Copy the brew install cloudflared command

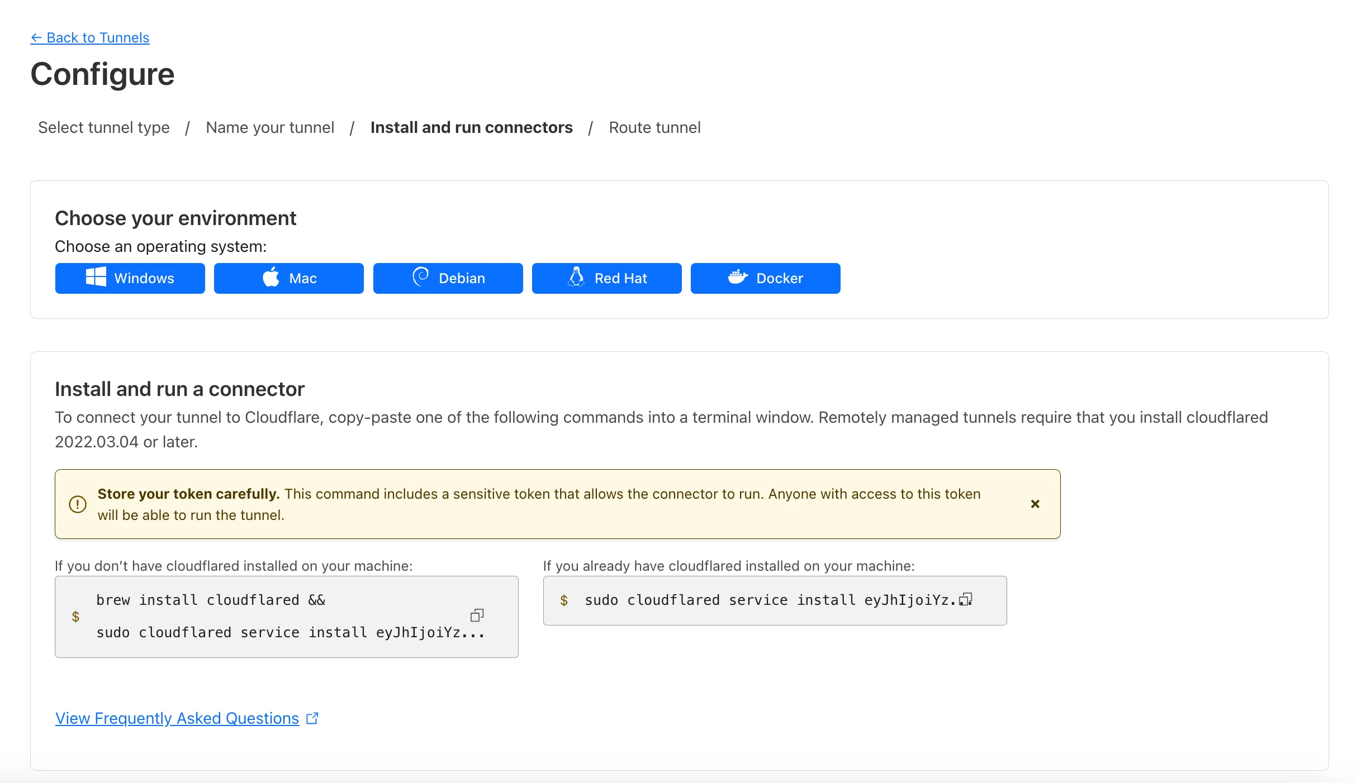[477, 615]
